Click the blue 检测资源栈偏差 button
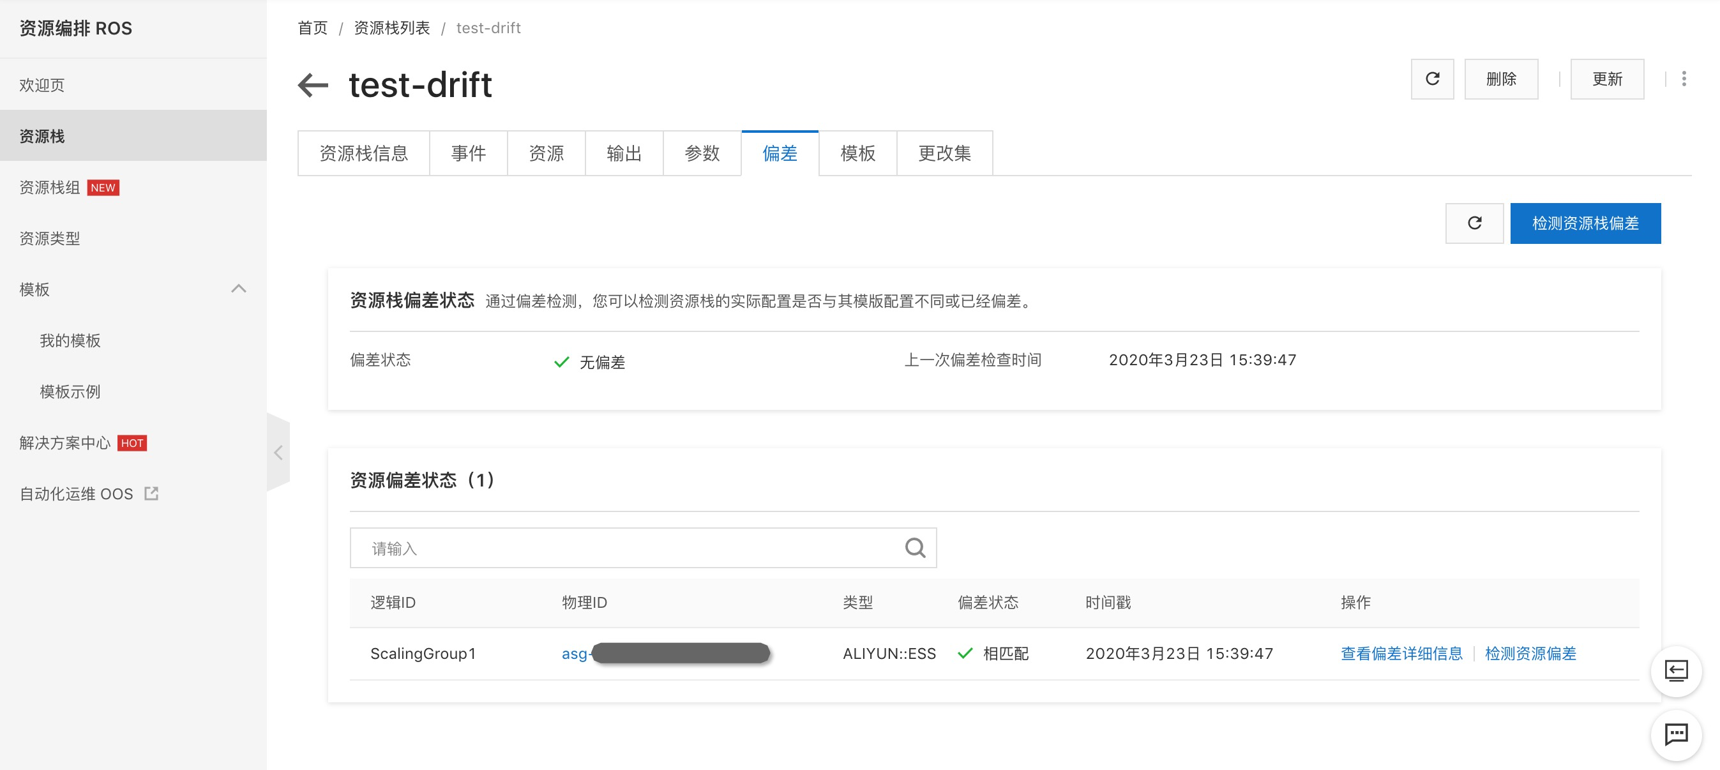1720x770 pixels. (1585, 223)
